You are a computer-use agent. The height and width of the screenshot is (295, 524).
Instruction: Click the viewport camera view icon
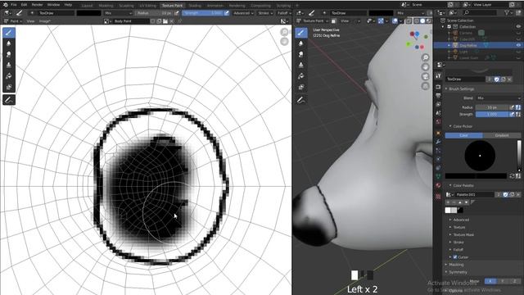coord(425,76)
